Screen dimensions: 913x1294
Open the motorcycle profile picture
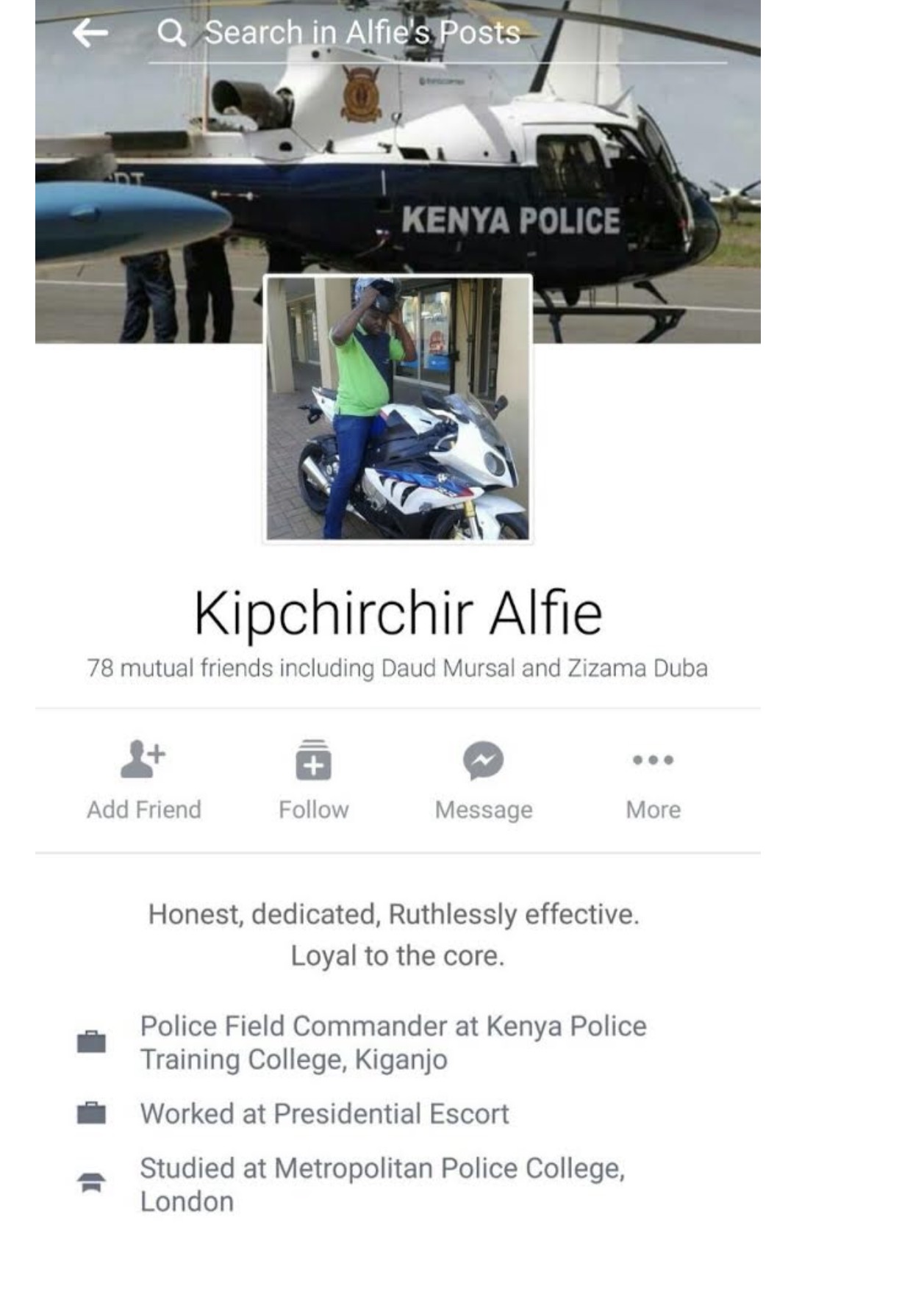tap(398, 409)
